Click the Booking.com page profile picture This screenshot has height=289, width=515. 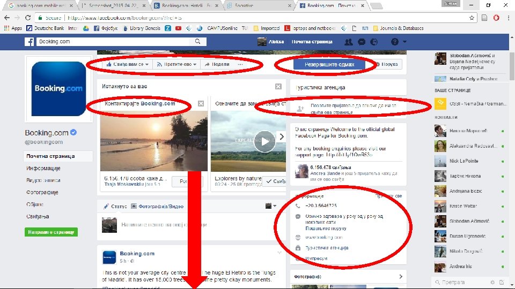coord(58,88)
